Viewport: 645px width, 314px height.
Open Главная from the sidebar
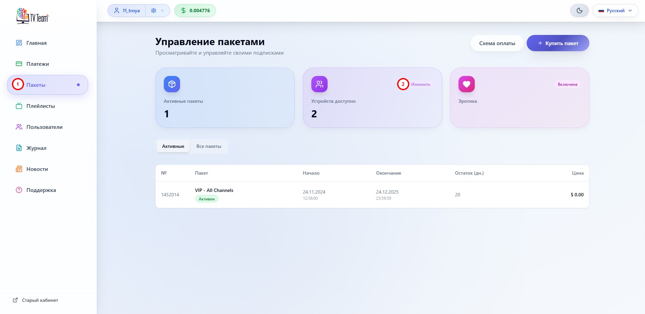[x=36, y=43]
